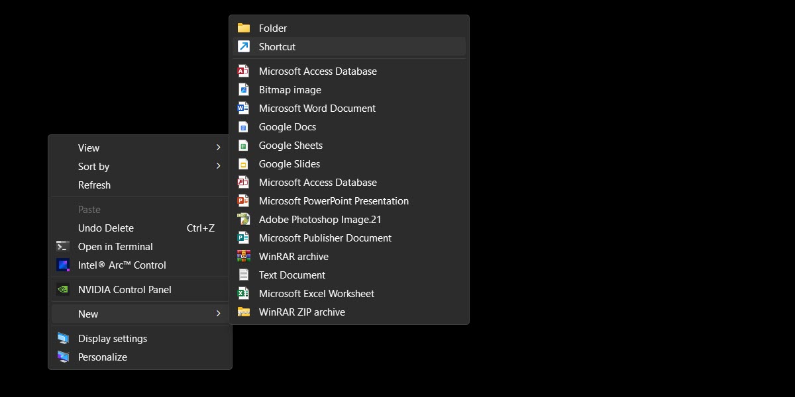
Task: Create a new Microsoft PowerPoint Presentation
Action: (x=335, y=200)
